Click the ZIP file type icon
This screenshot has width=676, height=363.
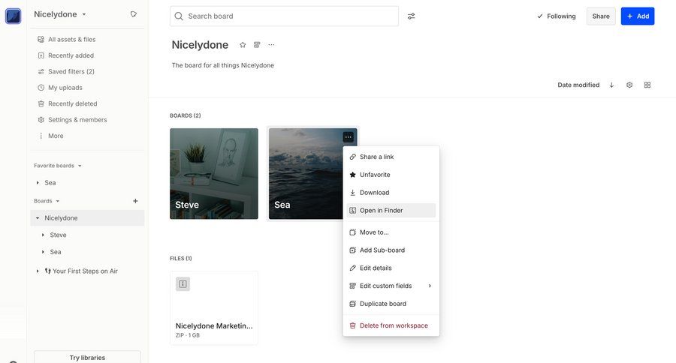coord(183,283)
